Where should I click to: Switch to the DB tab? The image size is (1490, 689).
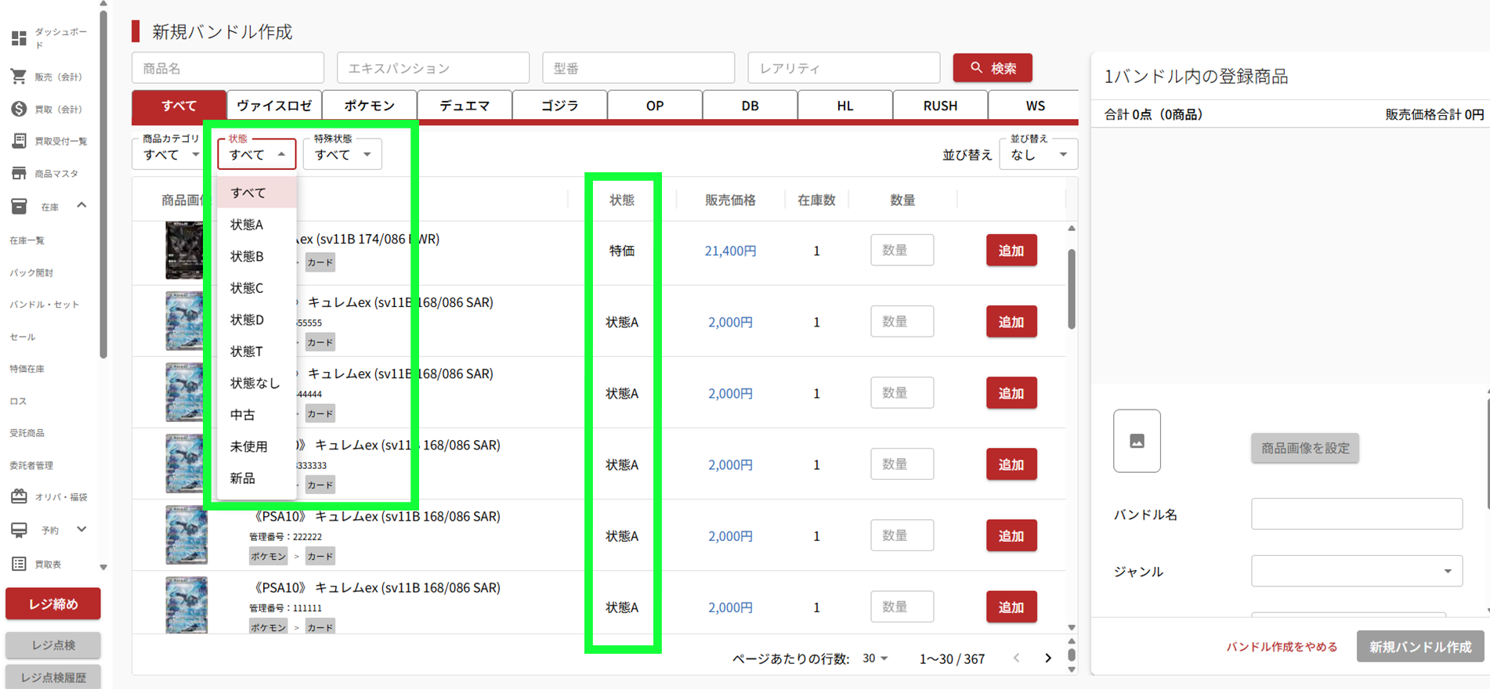point(750,106)
